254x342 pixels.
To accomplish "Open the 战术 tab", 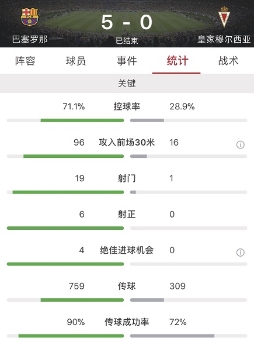I will point(228,61).
